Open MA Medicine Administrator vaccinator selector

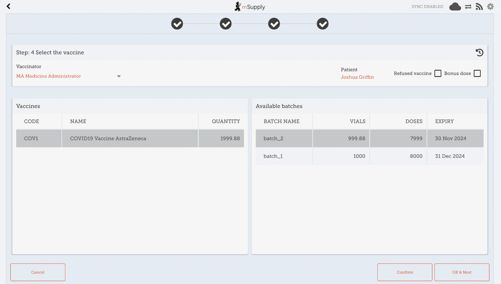coord(49,76)
